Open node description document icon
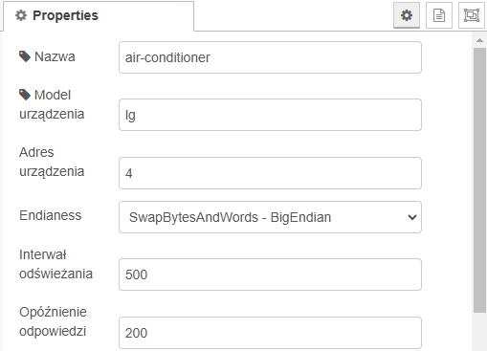 (439, 15)
